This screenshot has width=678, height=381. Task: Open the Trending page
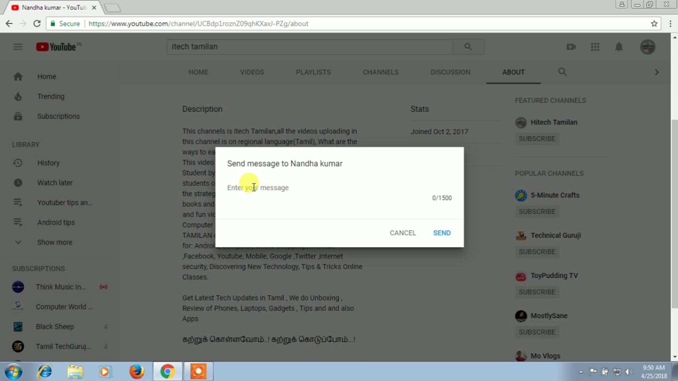click(x=51, y=96)
